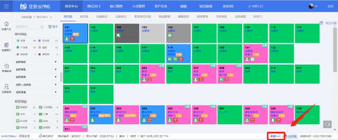Click search magnifier in room number box
Viewport: 338px width, 140px height.
pyautogui.click(x=42, y=27)
